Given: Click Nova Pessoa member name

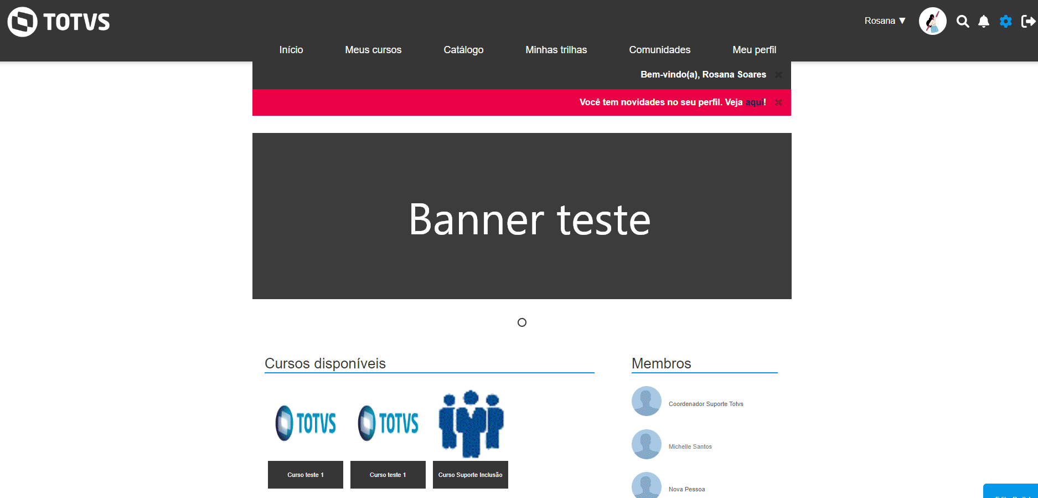Looking at the screenshot, I should [686, 489].
